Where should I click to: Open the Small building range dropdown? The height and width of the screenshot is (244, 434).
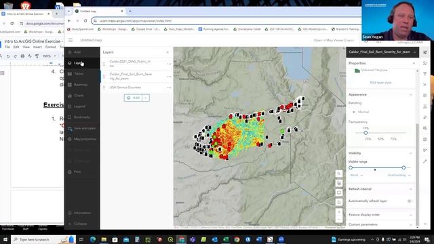tap(399, 175)
